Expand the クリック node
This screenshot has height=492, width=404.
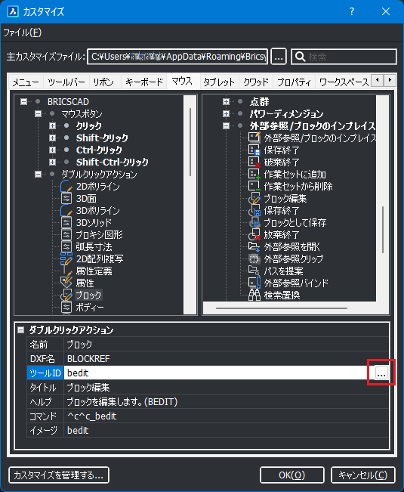tap(52, 125)
